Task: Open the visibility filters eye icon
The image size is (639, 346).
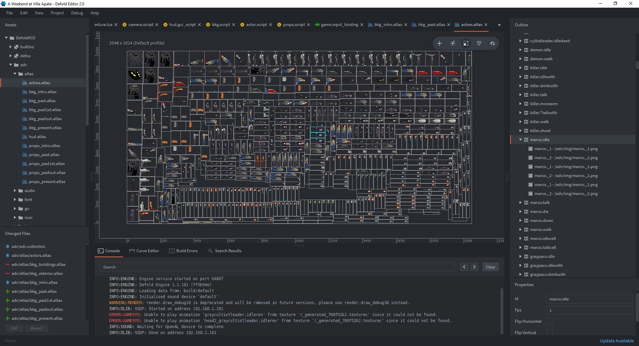Action: [x=493, y=43]
